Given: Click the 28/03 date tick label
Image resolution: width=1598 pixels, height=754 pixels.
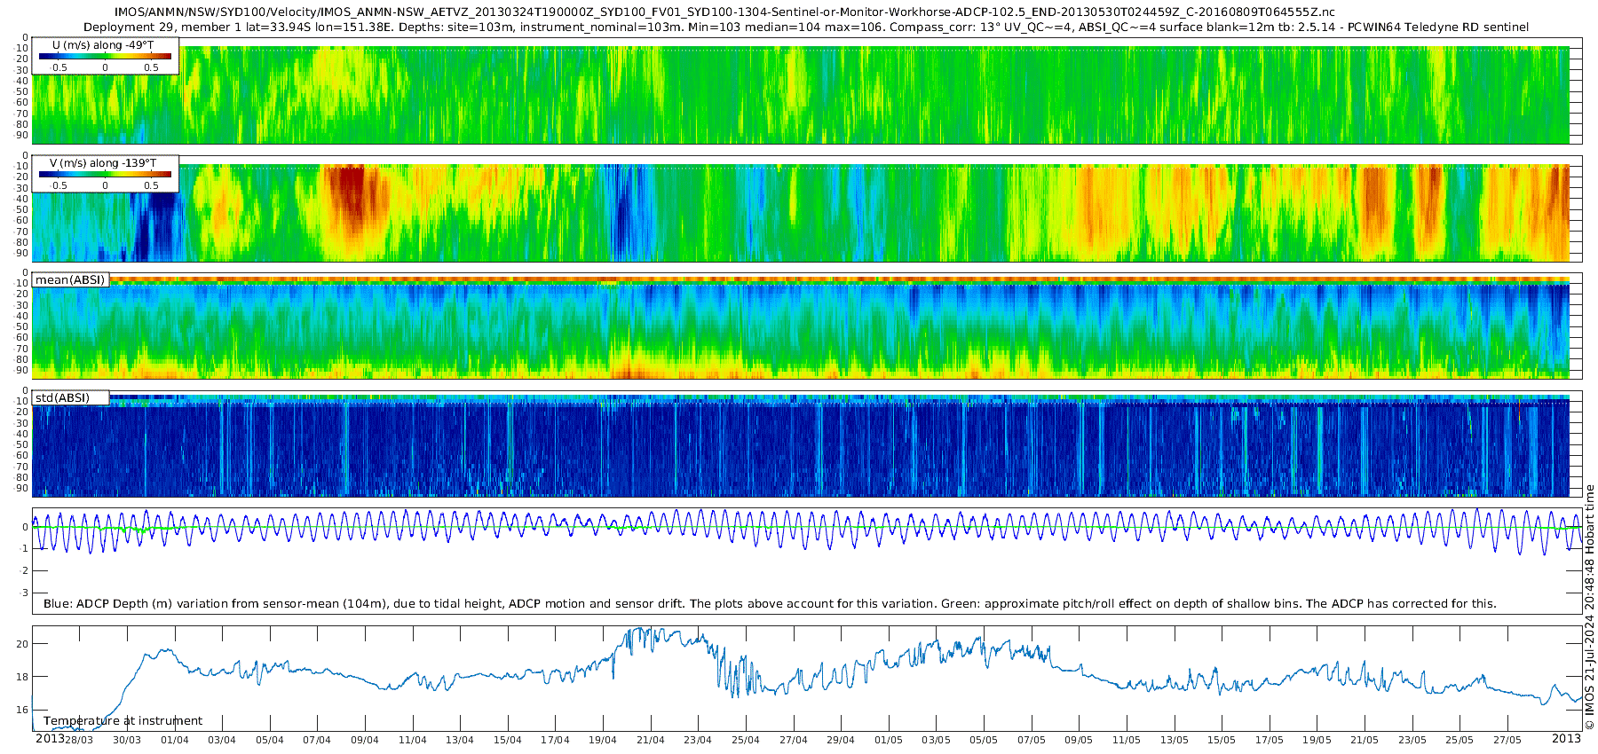Looking at the screenshot, I should pyautogui.click(x=79, y=740).
